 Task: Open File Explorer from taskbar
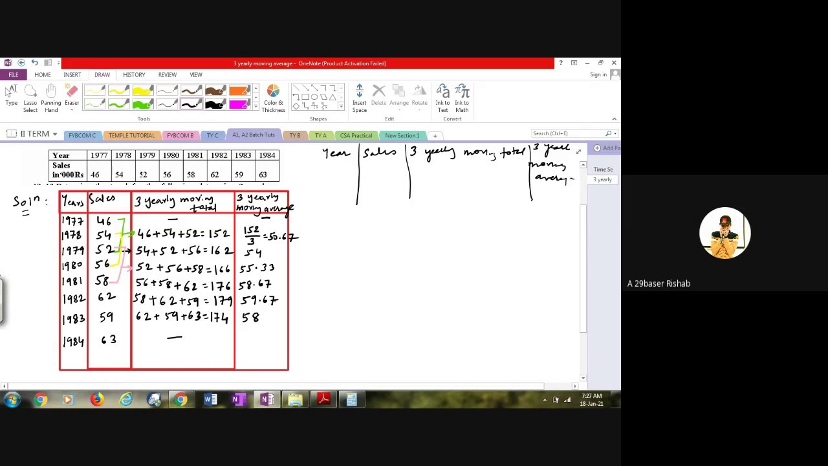[295, 400]
